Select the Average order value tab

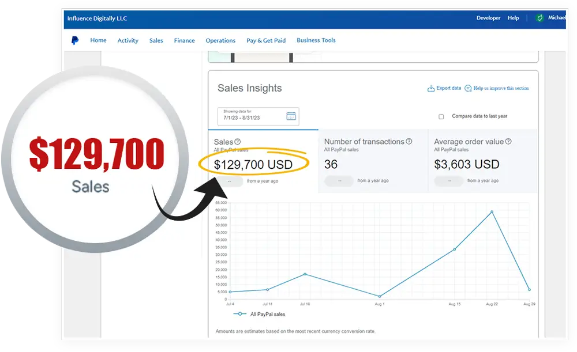click(483, 161)
